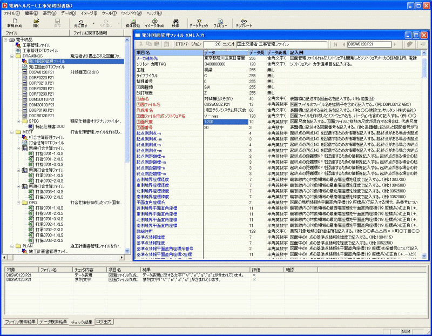Switch to the ファイル検索結果 tab

(20, 322)
